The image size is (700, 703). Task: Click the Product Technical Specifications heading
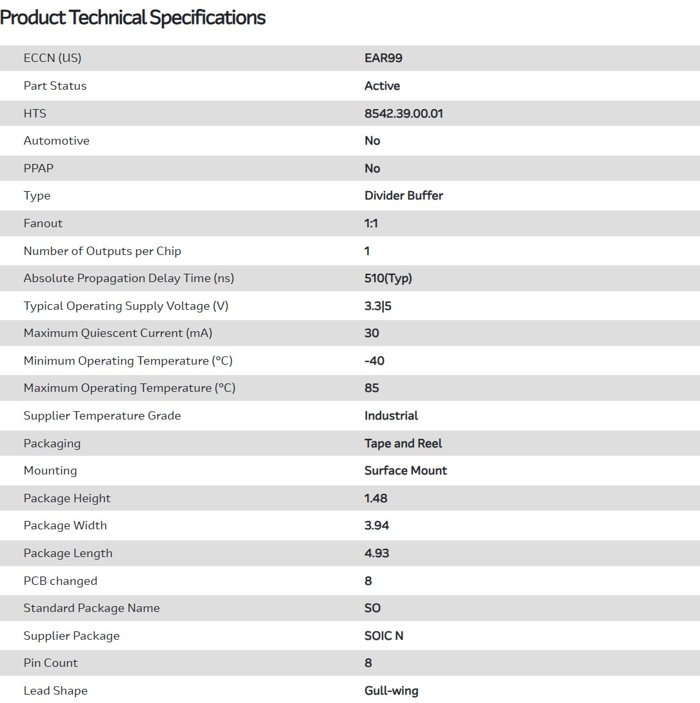[133, 17]
